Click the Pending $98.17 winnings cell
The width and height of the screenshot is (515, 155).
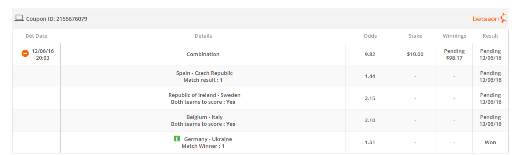tap(454, 54)
